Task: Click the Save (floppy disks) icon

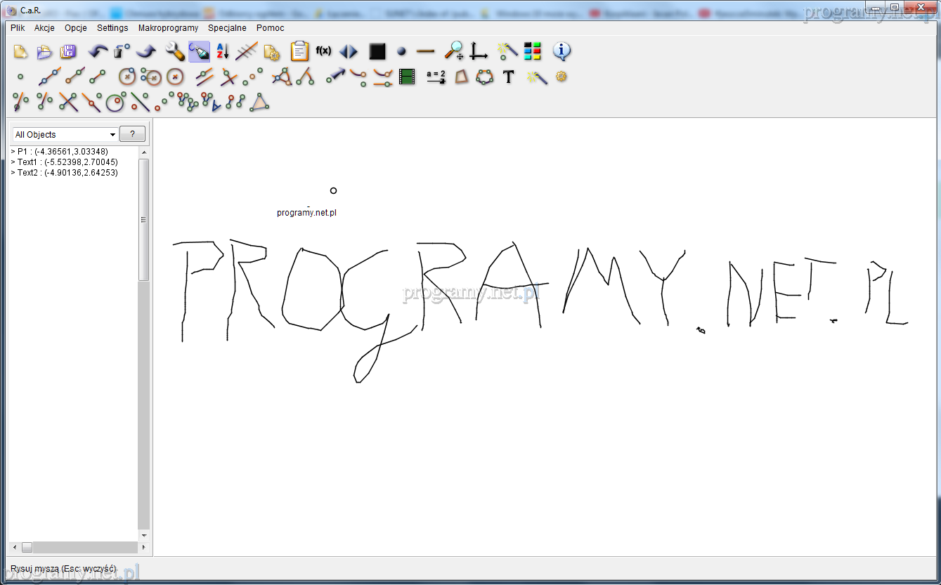Action: [x=68, y=51]
